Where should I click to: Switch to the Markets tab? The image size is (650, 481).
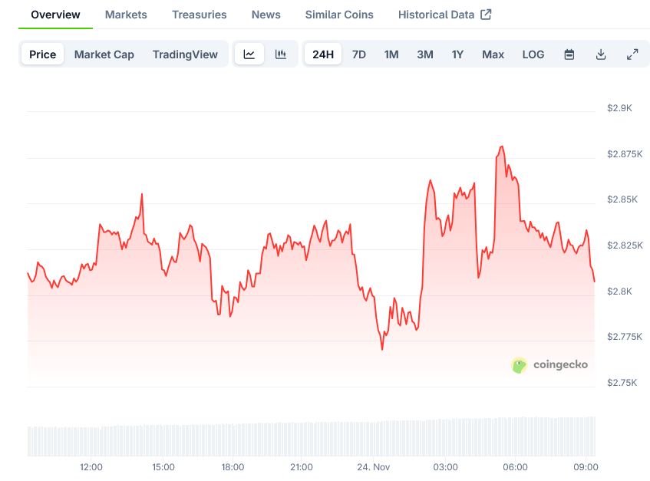125,14
